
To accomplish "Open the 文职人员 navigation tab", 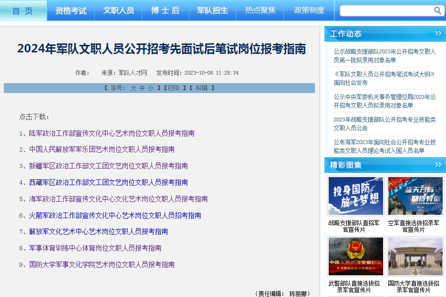I will click(x=118, y=10).
